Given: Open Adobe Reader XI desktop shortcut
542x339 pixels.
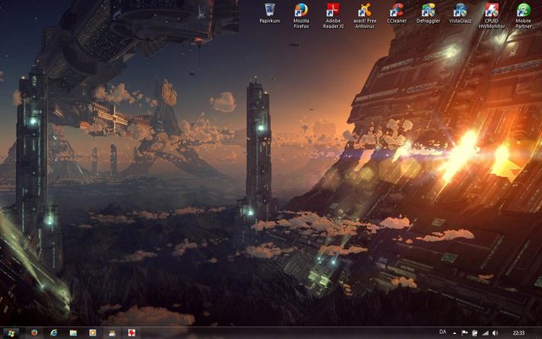Looking at the screenshot, I should click(333, 11).
